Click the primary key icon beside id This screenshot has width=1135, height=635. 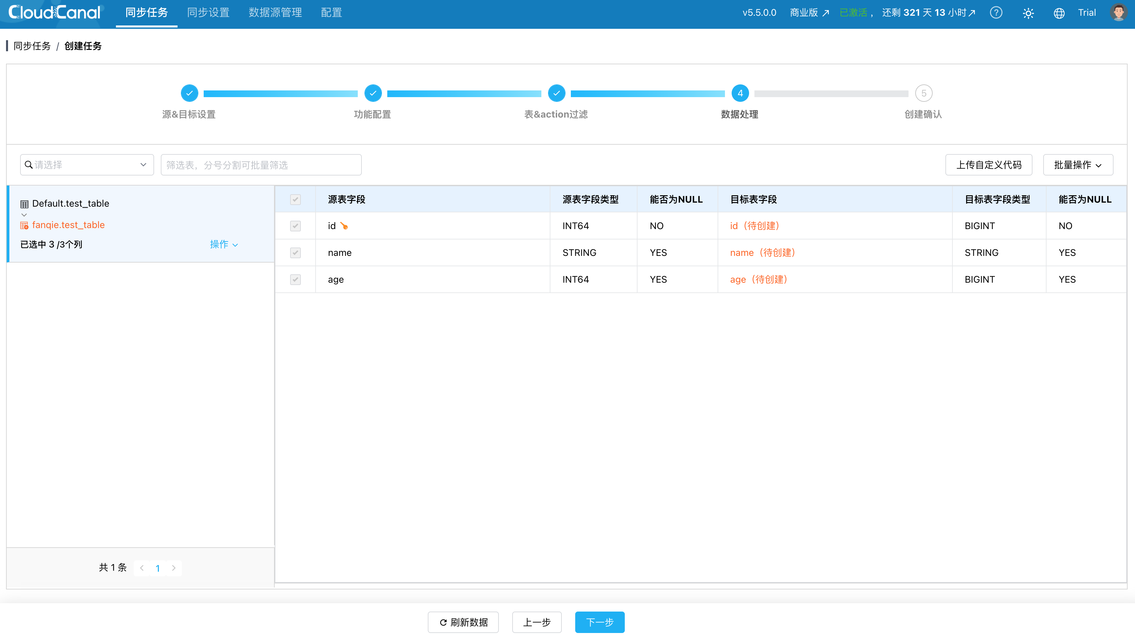tap(344, 226)
